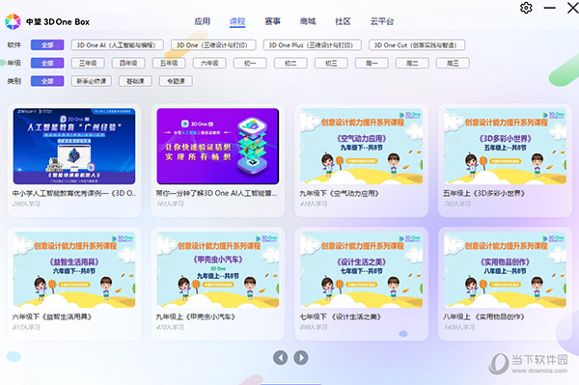Open the 商城 tab

pos(308,21)
